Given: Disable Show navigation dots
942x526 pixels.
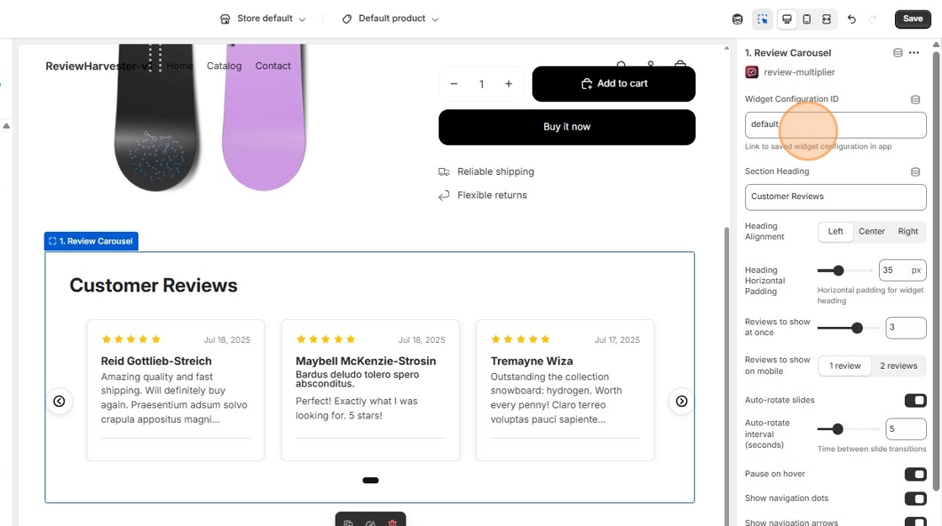Looking at the screenshot, I should [915, 498].
